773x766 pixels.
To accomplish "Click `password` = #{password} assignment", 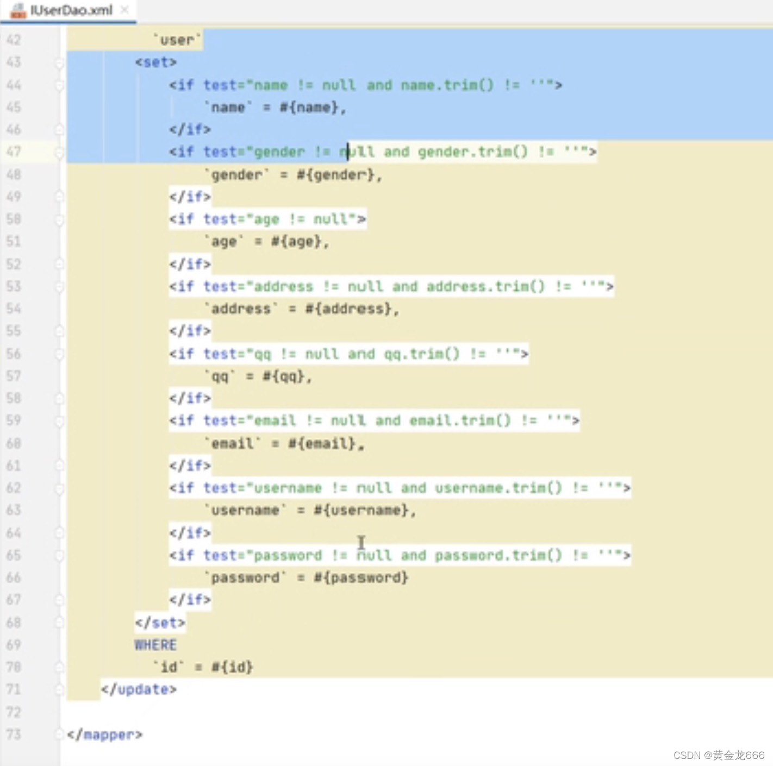I will click(x=306, y=577).
